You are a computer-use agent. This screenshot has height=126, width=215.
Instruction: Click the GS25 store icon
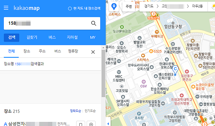(x=151, y=51)
